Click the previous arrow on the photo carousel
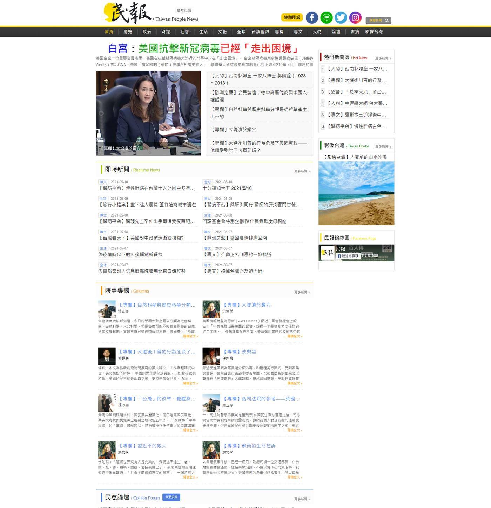Viewport: 491px width, 508px height. click(101, 113)
